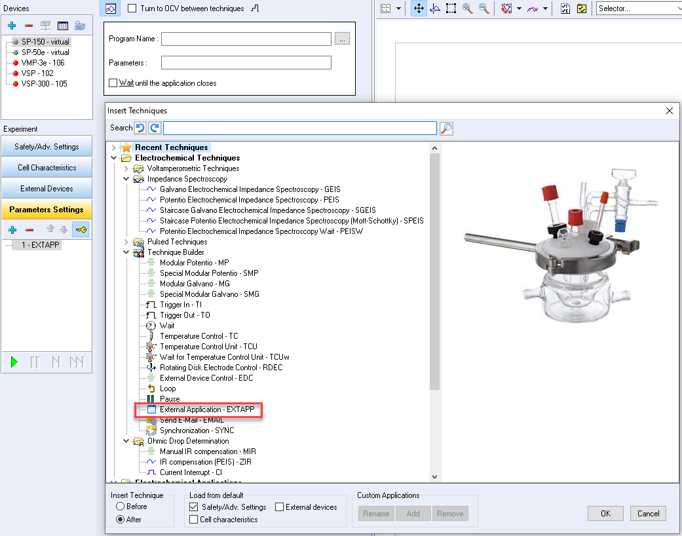Open the Selector dropdown
Image resolution: width=682 pixels, height=536 pixels.
pyautogui.click(x=638, y=9)
